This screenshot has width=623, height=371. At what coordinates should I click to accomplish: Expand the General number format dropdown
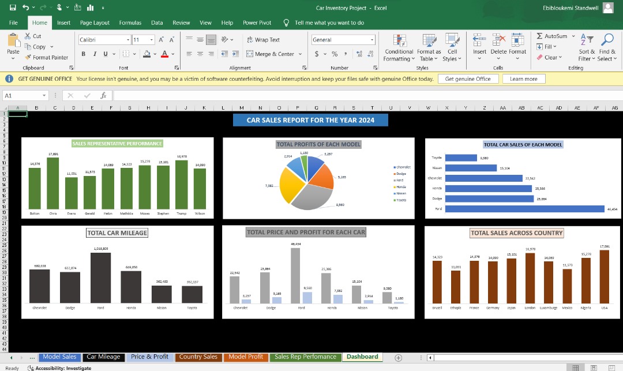pos(372,40)
